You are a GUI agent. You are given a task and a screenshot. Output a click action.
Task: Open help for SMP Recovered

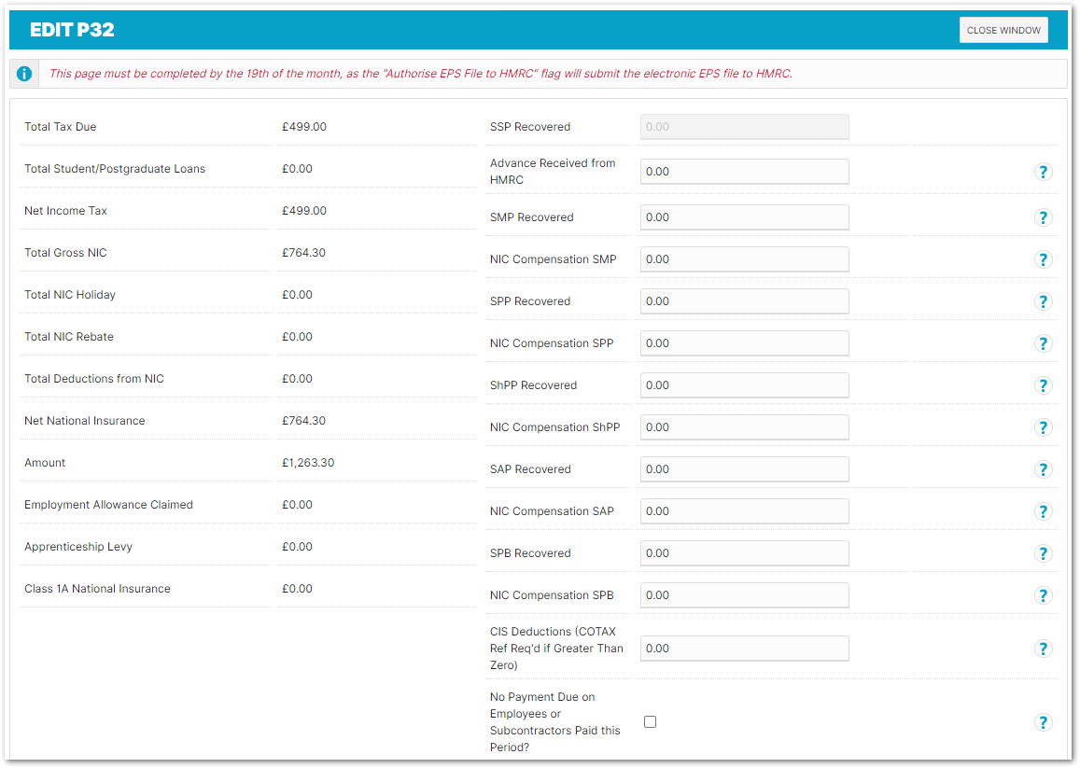click(x=1043, y=217)
